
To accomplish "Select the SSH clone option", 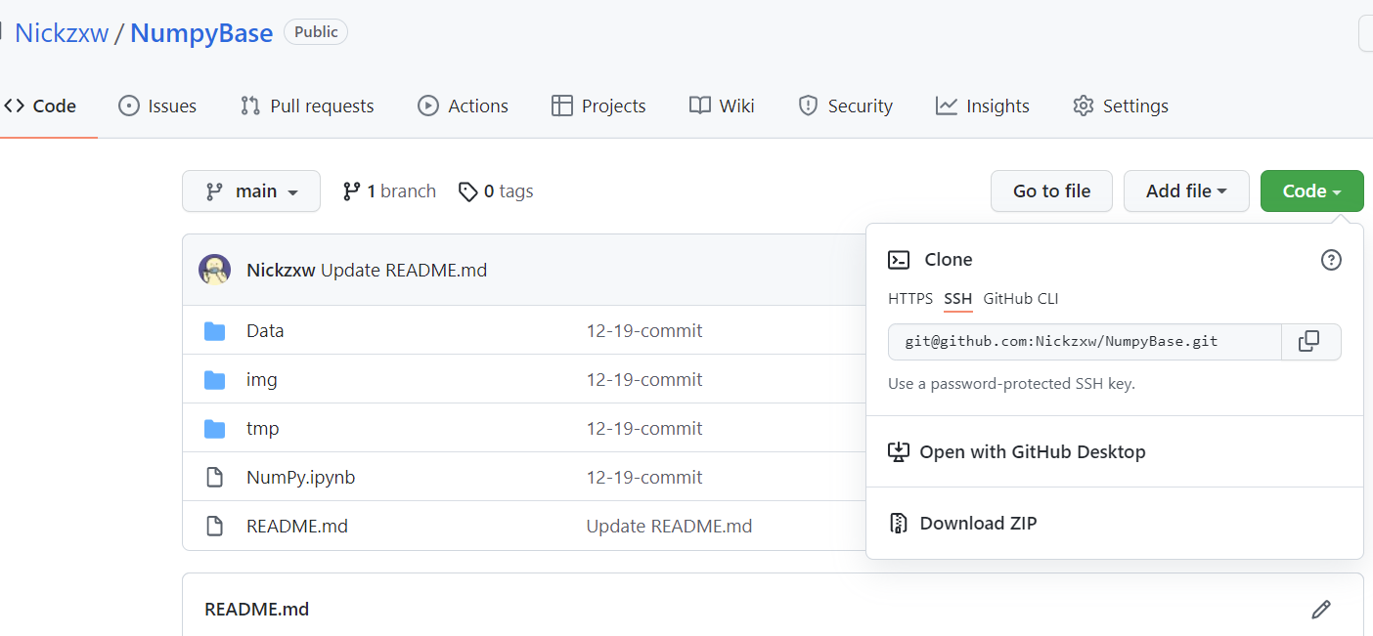I will pyautogui.click(x=958, y=299).
